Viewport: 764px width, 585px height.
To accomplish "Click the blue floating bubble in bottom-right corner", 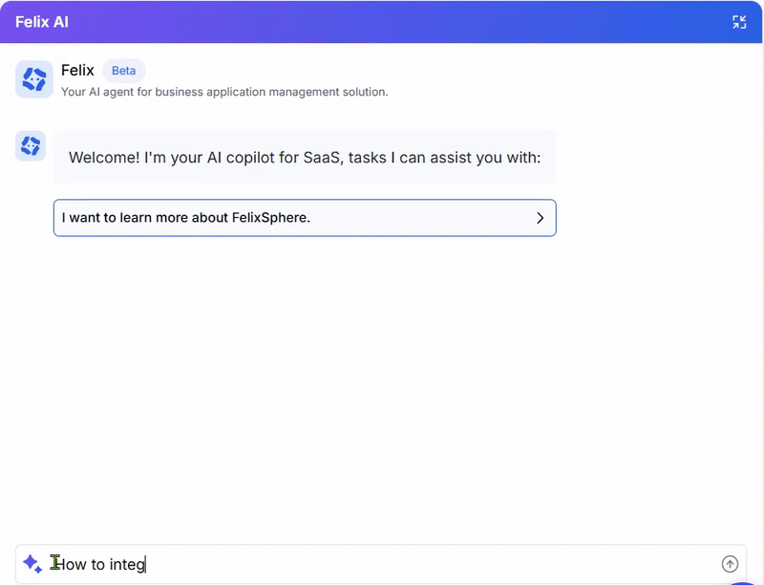I will pos(743,581).
